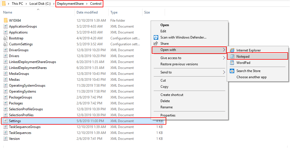Open chevron after This PC in breadcrumb
The height and width of the screenshot is (148, 290).
coord(26,4)
